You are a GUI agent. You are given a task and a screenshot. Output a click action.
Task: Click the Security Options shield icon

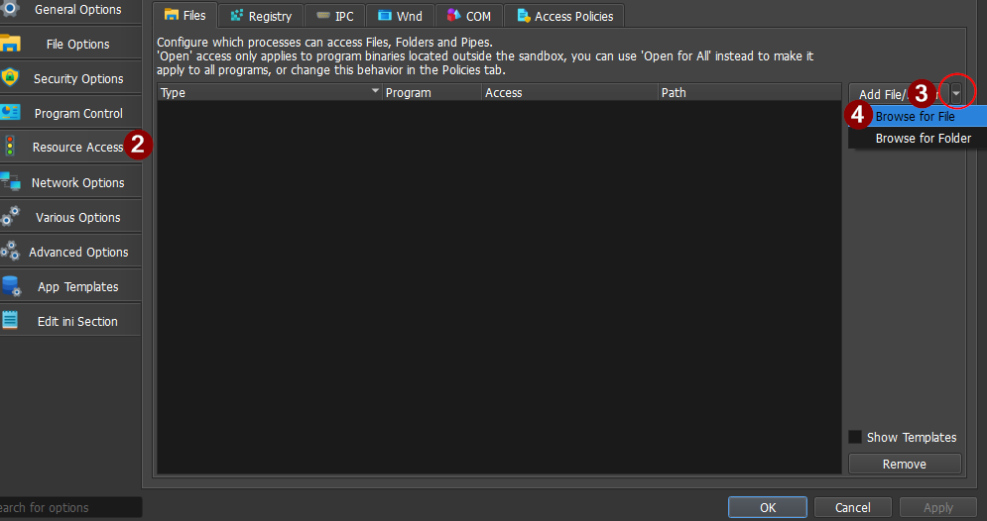click(10, 78)
